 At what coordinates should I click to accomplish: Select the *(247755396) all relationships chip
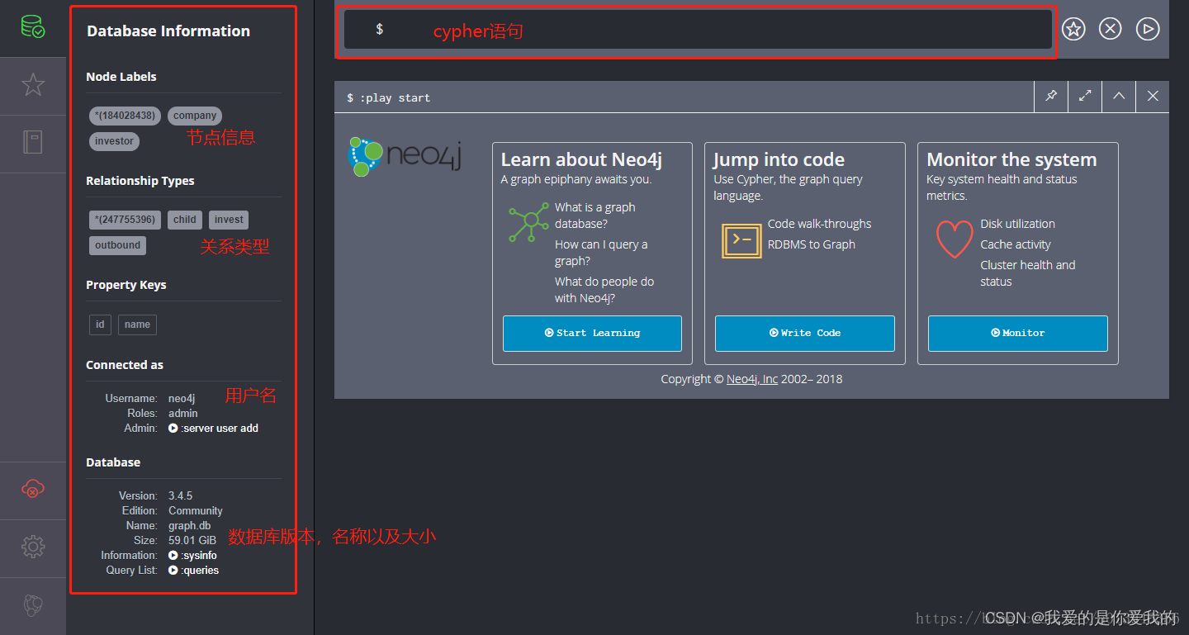(125, 220)
